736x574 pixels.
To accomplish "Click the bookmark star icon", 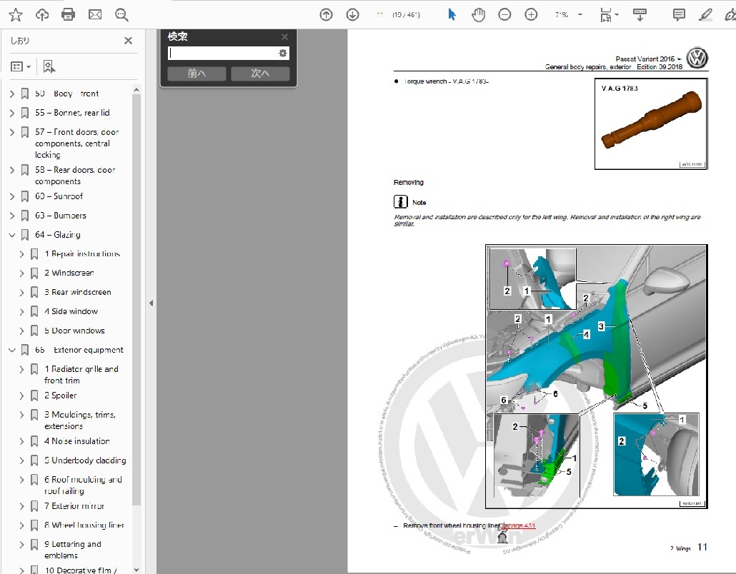I will (x=15, y=14).
